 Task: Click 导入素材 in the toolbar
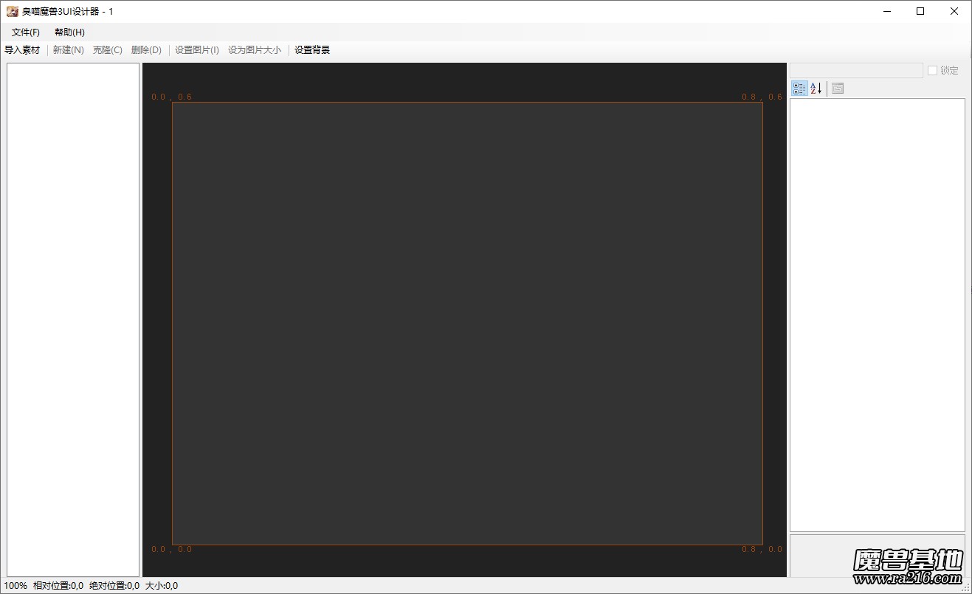22,50
